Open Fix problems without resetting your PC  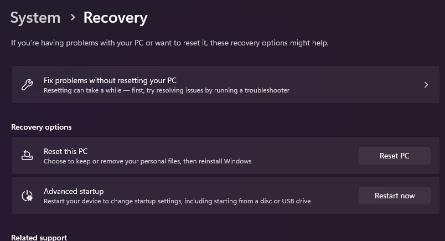(x=110, y=80)
